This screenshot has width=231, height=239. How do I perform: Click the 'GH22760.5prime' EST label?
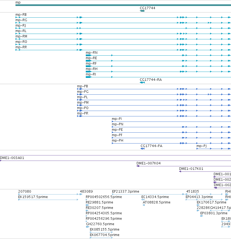[100, 224]
